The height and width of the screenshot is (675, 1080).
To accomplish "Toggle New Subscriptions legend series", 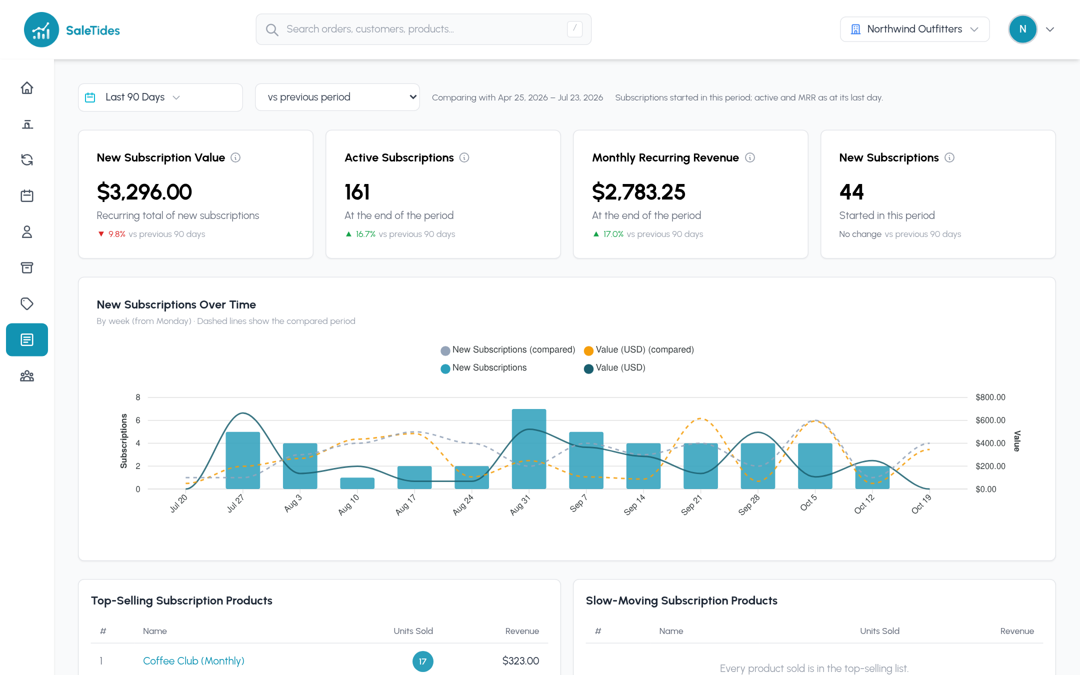I will tap(483, 368).
